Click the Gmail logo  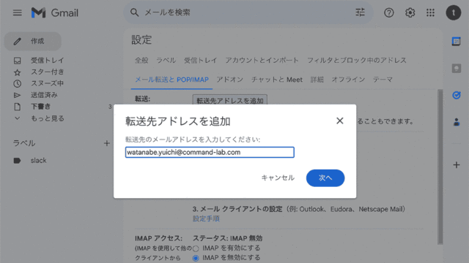click(55, 12)
